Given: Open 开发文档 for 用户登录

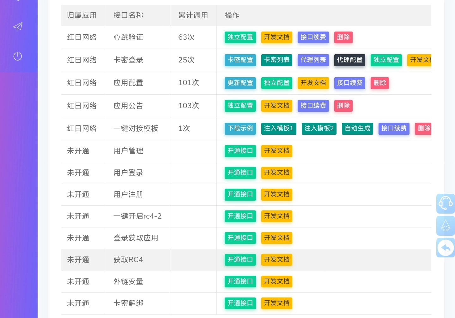Looking at the screenshot, I should tap(277, 173).
